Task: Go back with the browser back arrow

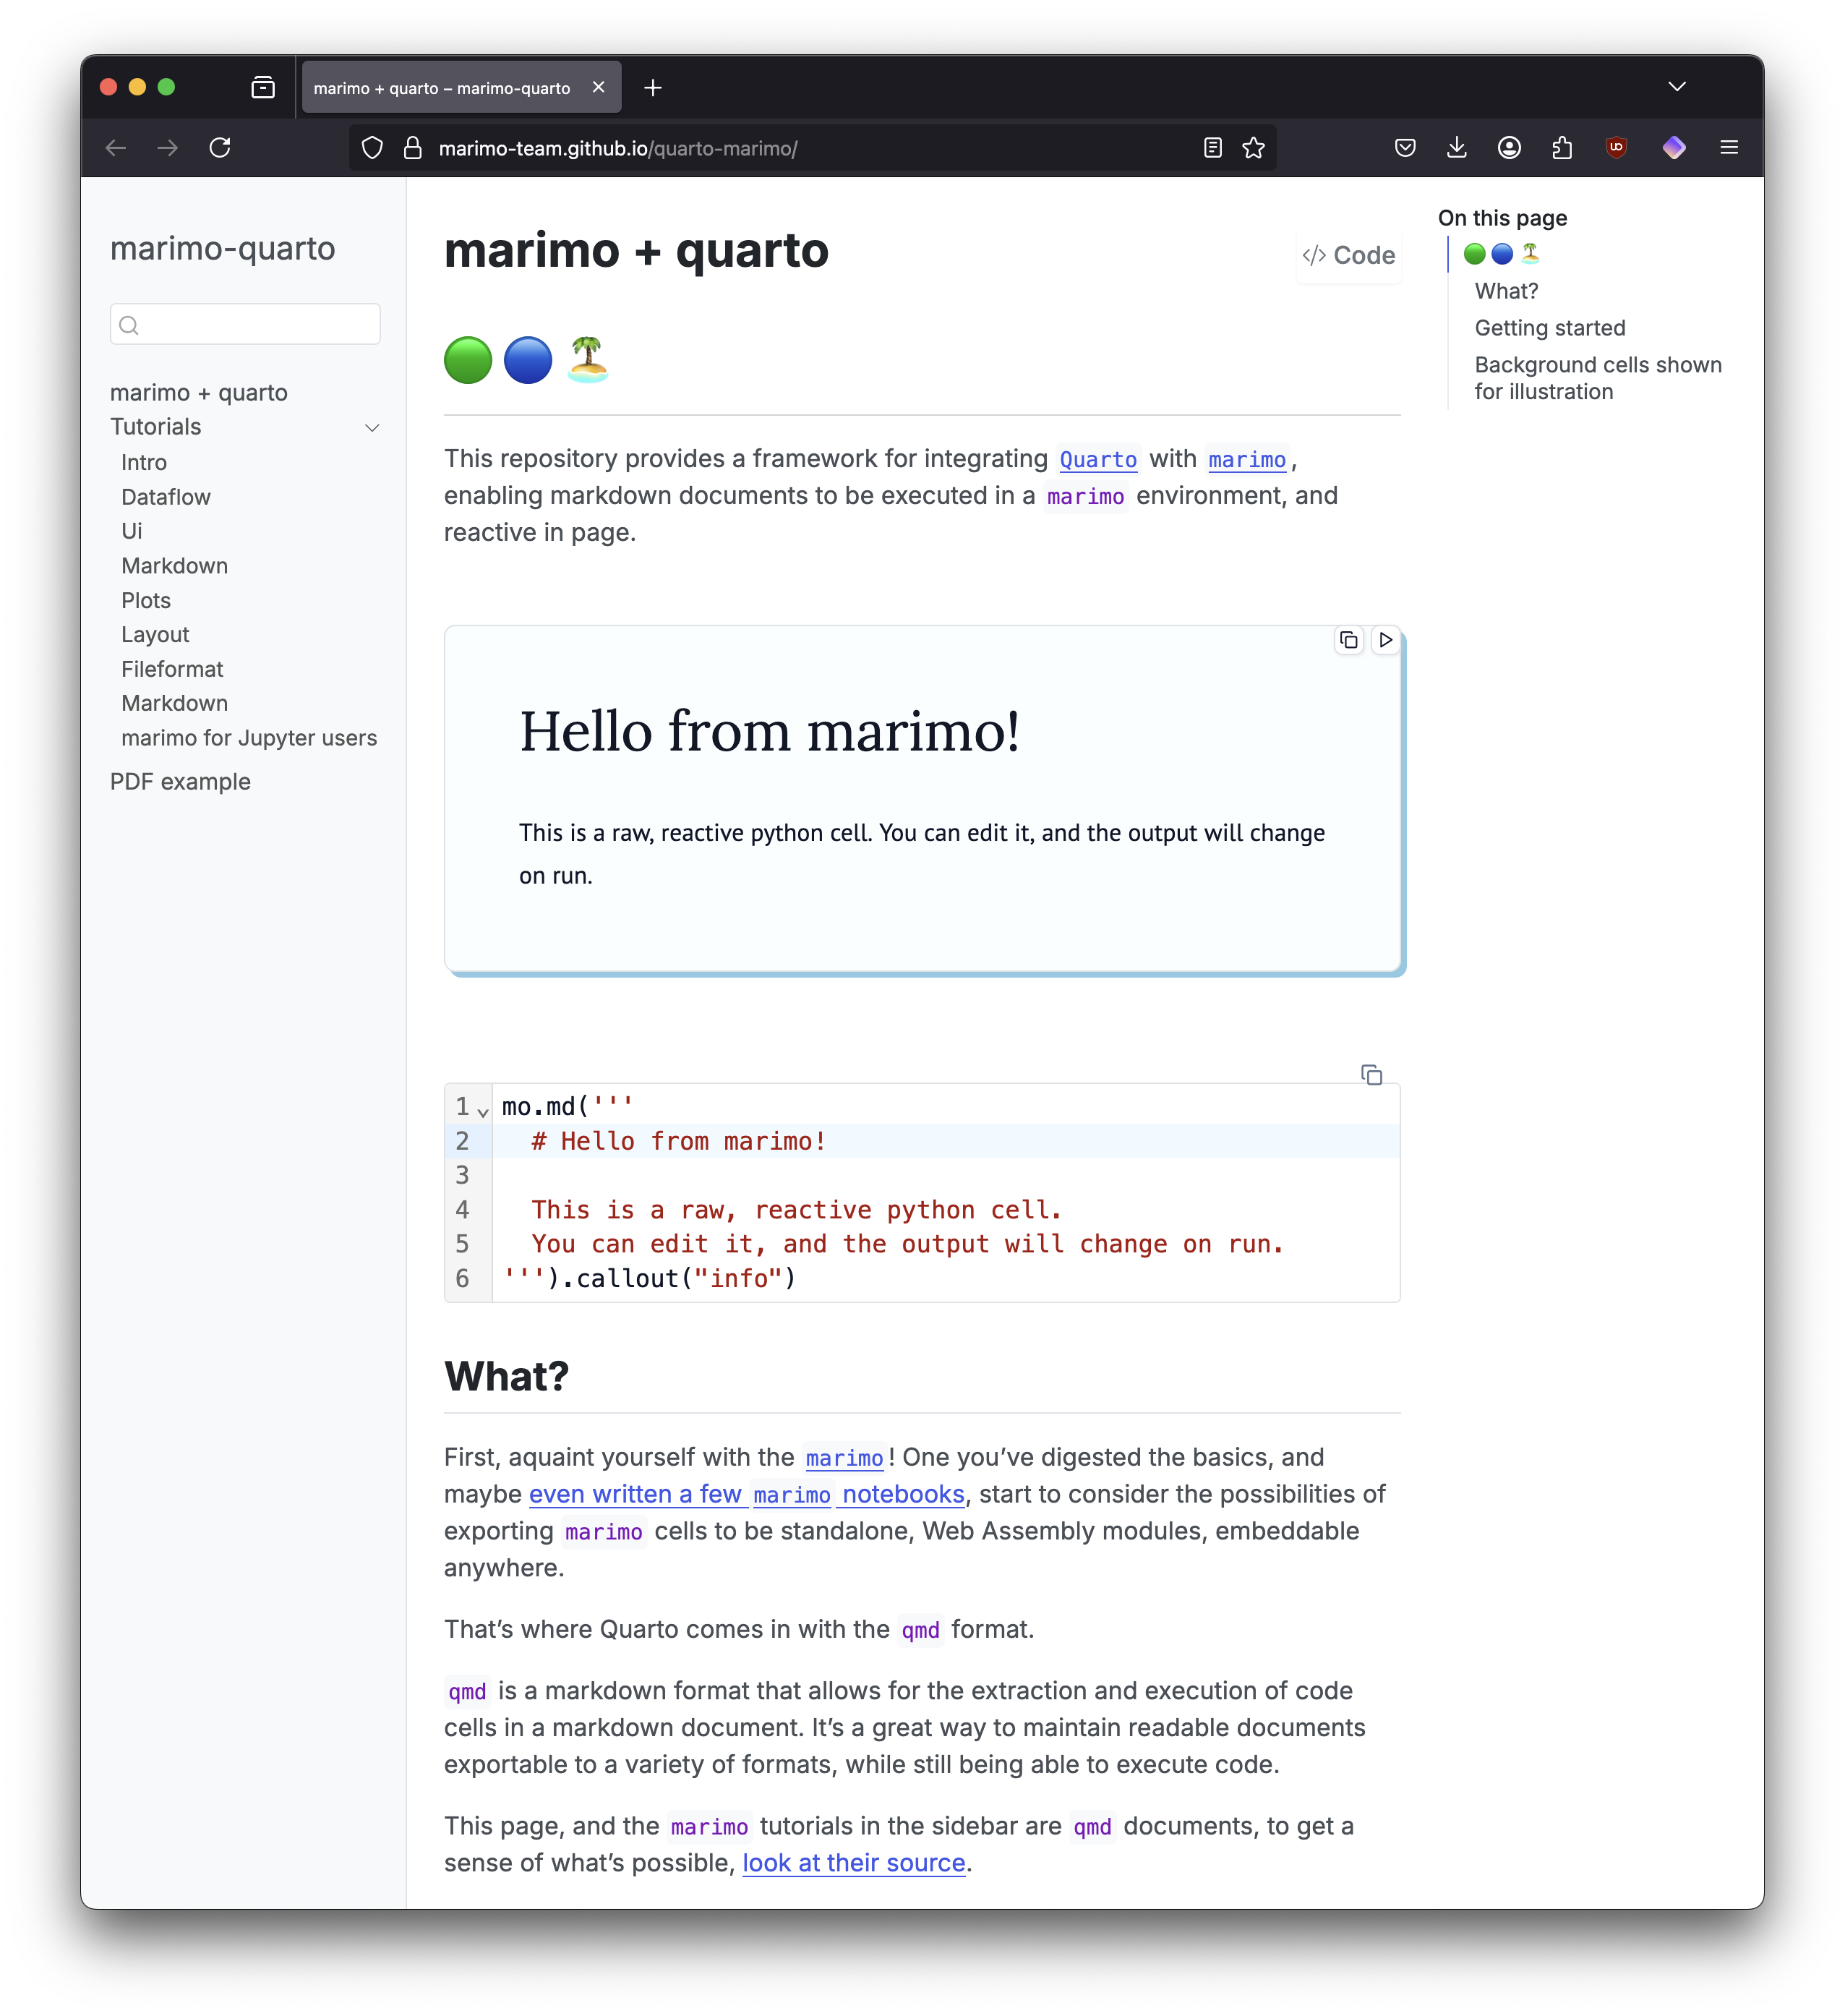Action: click(116, 148)
